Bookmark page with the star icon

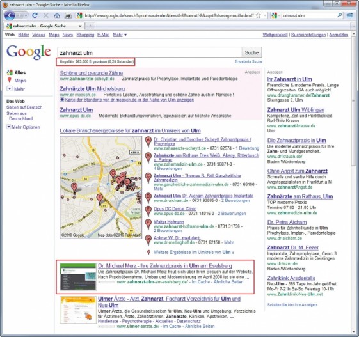tap(259, 15)
